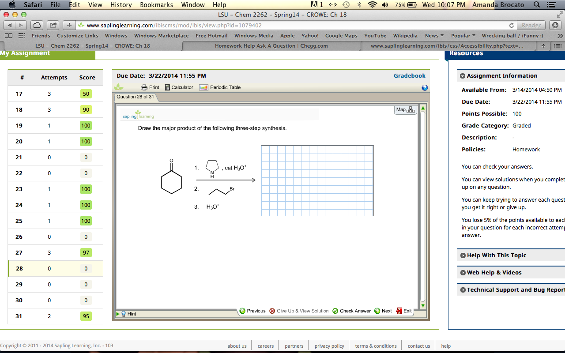This screenshot has height=353, width=565.
Task: Open the Periodic Table
Action: (220, 87)
